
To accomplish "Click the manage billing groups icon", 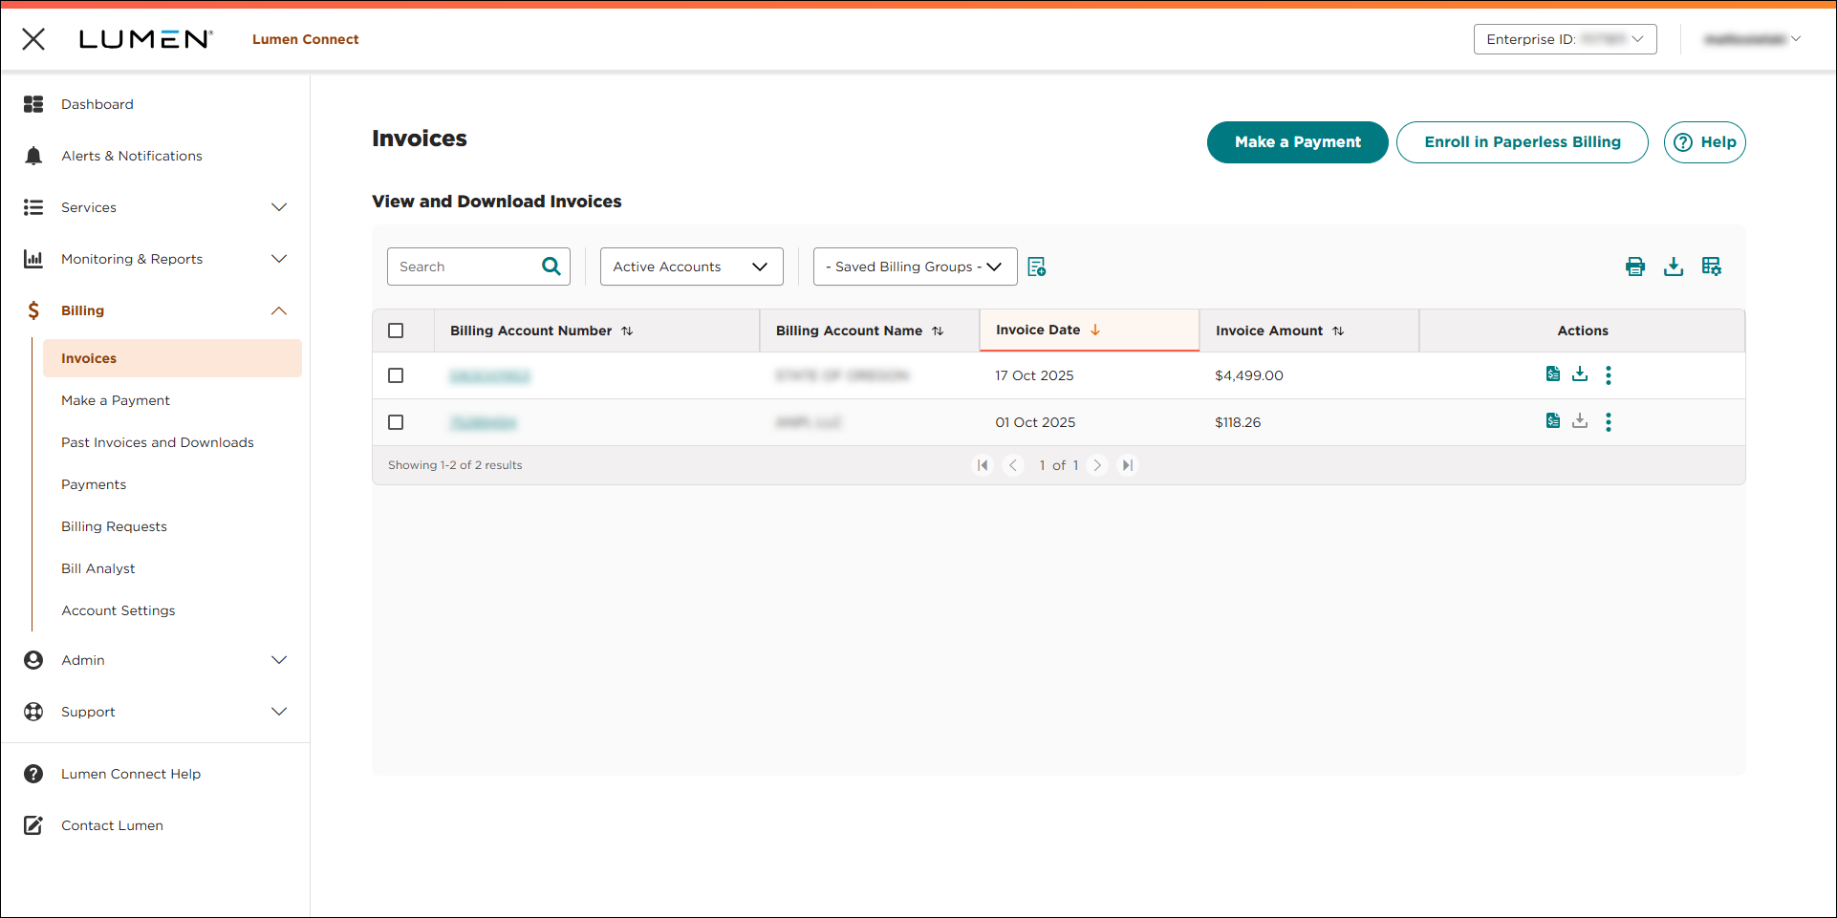I will (x=1036, y=267).
